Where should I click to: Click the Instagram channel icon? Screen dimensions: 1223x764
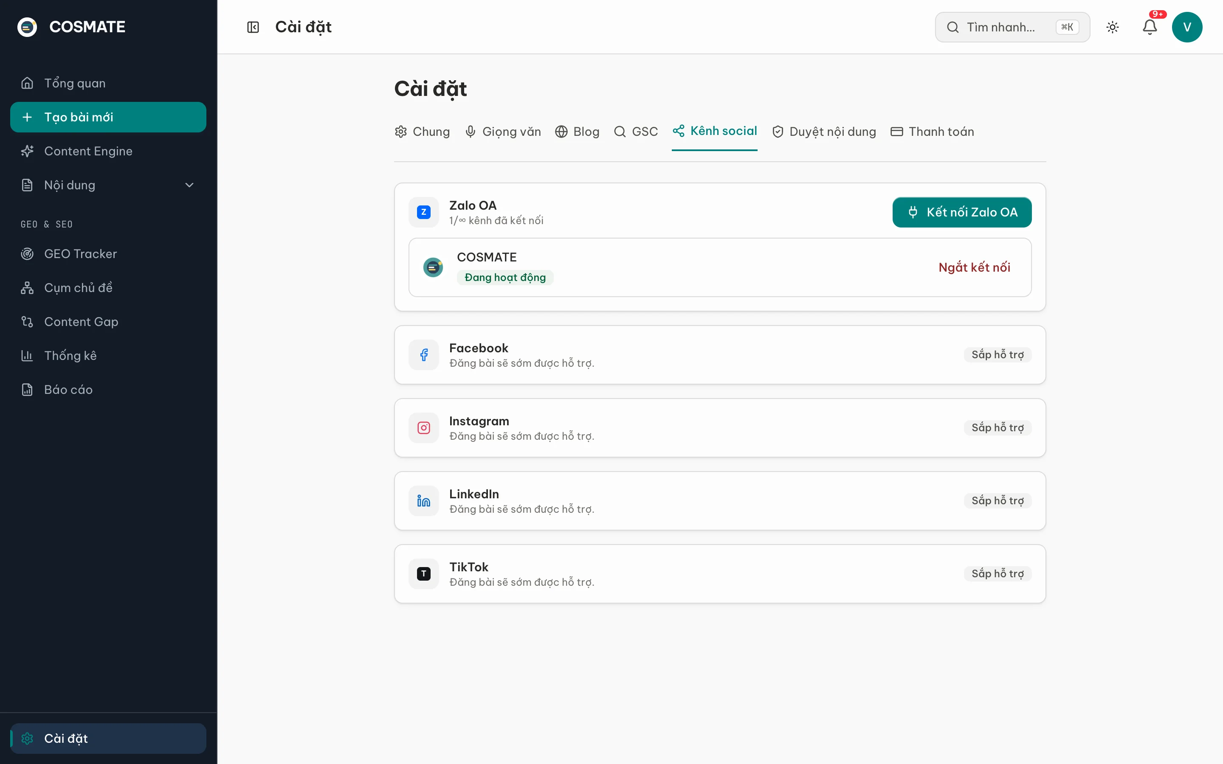(423, 428)
